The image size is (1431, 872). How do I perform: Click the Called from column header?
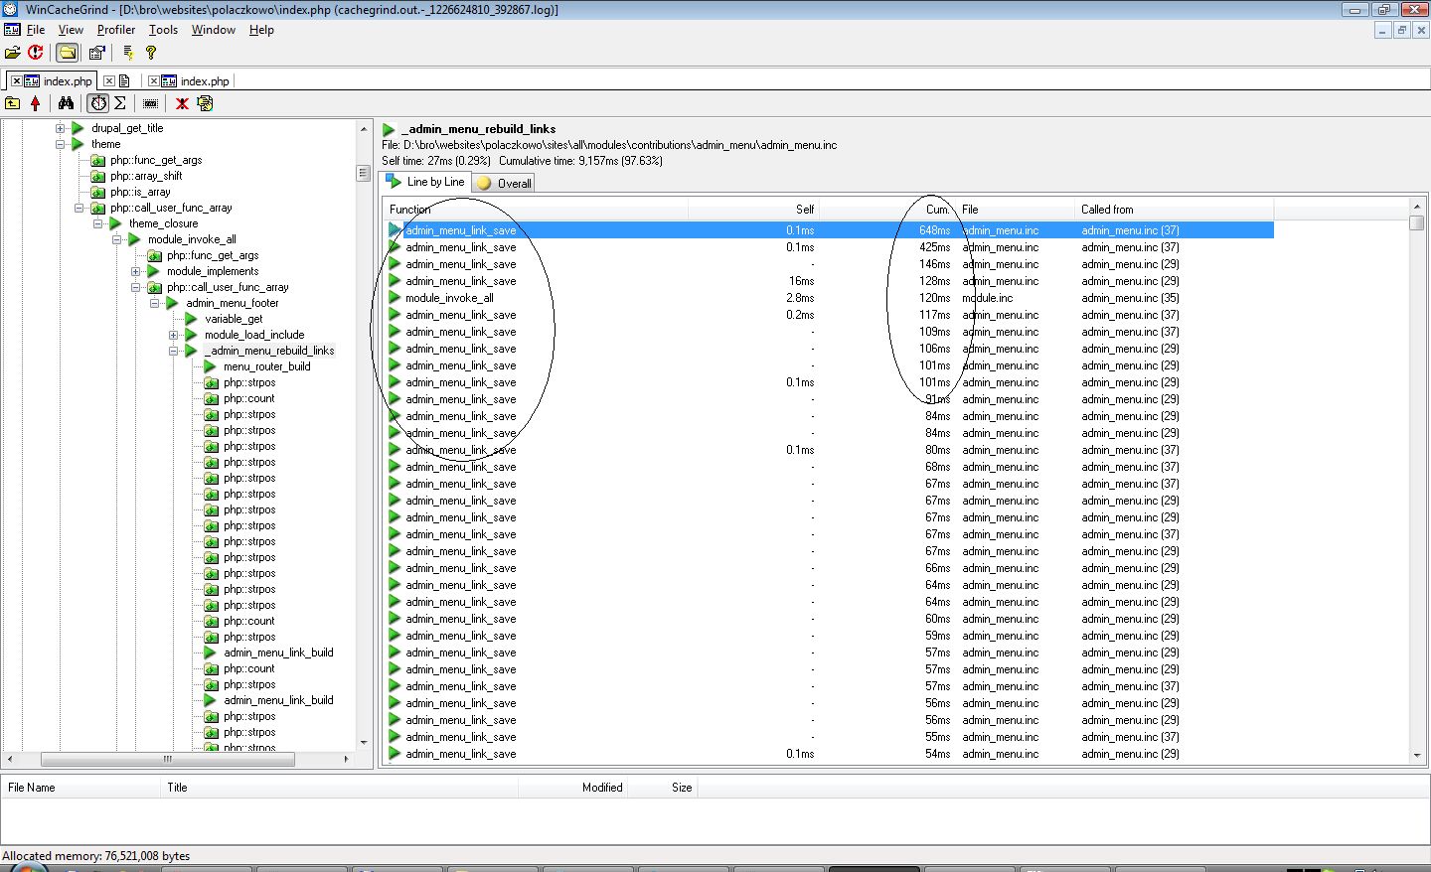[x=1107, y=210]
